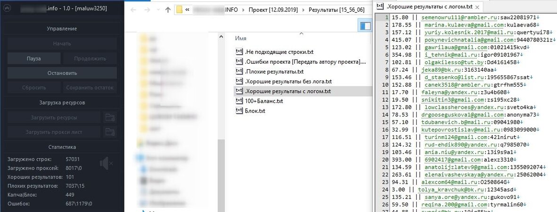Expand chevron after INFO in breadcrumb
The width and height of the screenshot is (557, 212).
click(x=243, y=10)
